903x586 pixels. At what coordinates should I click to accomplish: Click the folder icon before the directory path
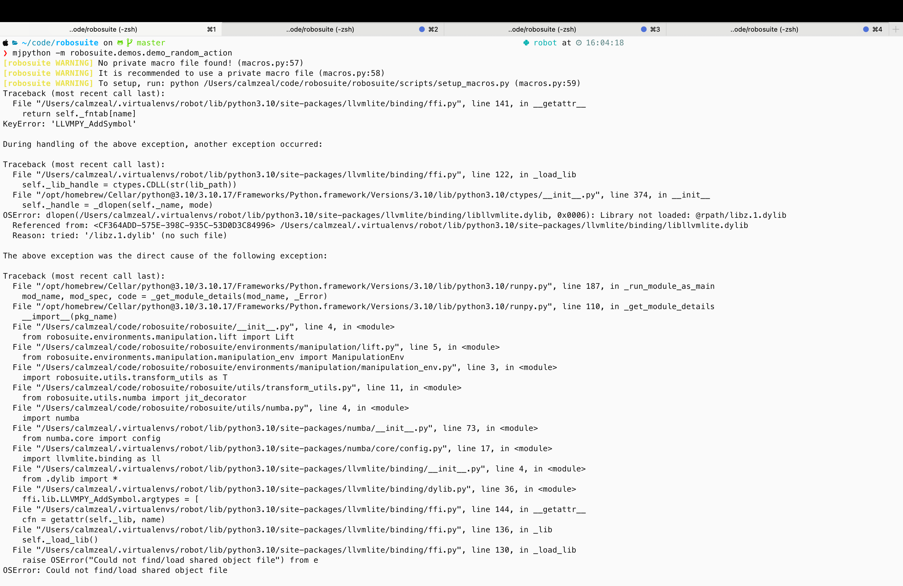click(x=15, y=43)
